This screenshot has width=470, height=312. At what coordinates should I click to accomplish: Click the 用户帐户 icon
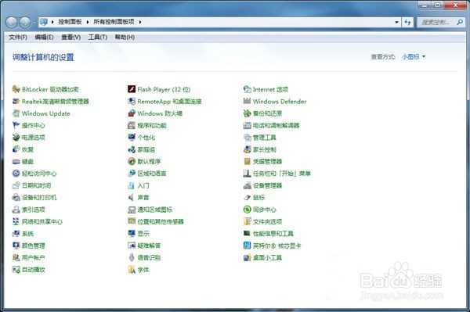(16, 257)
